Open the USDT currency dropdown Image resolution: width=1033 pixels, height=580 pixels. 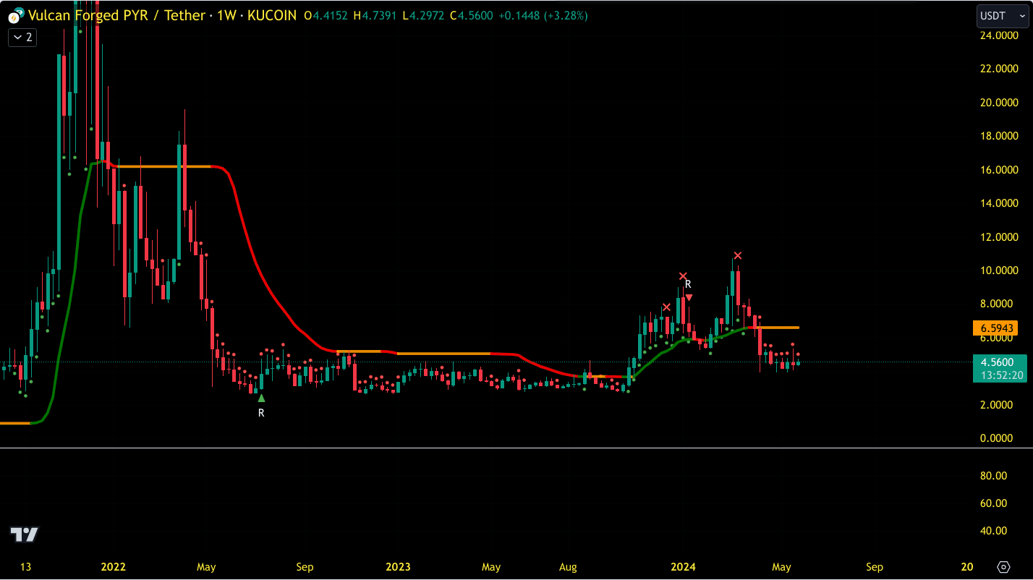[x=1002, y=16]
